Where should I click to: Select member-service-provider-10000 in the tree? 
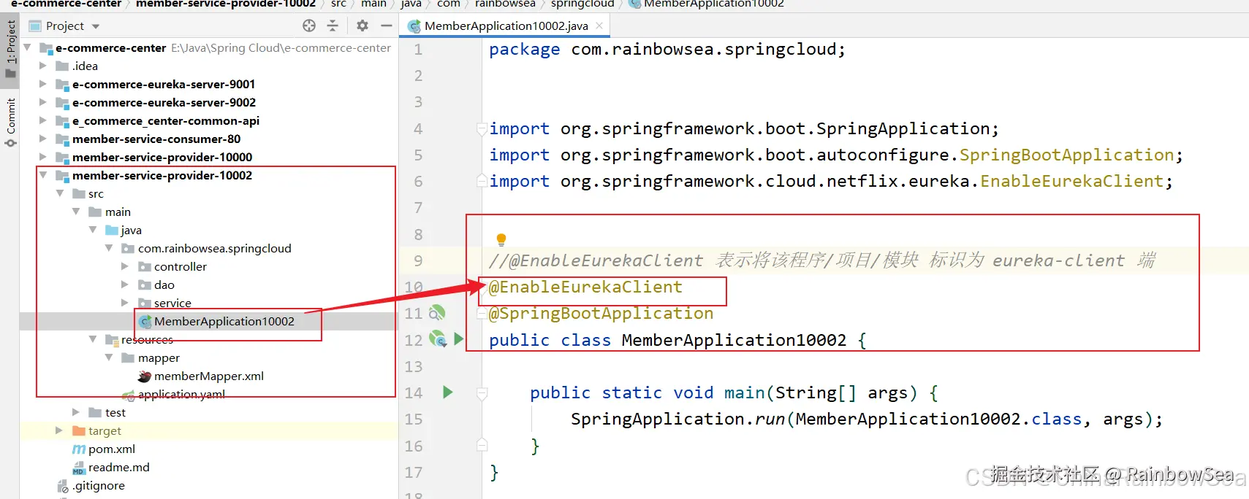tap(162, 157)
